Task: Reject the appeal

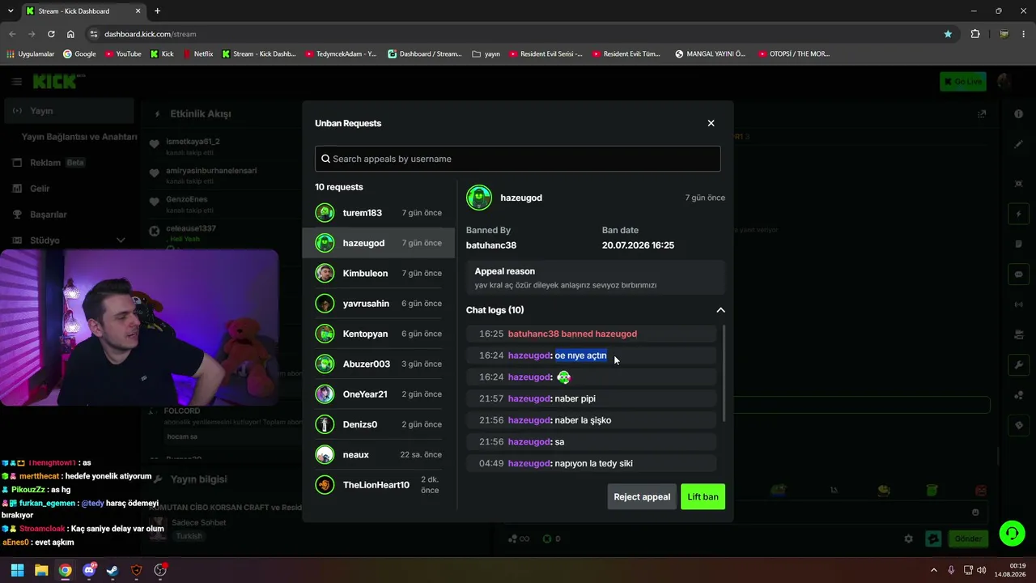Action: (642, 496)
